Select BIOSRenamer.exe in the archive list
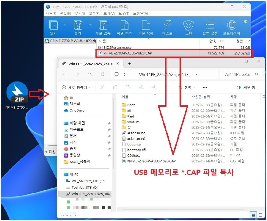Image resolution: width=267 pixels, height=221 pixels. (x=117, y=47)
